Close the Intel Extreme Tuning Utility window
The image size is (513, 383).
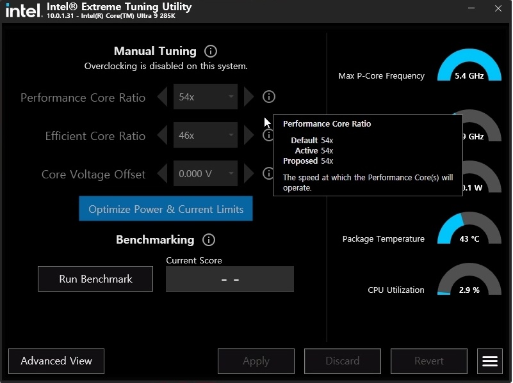(498, 8)
